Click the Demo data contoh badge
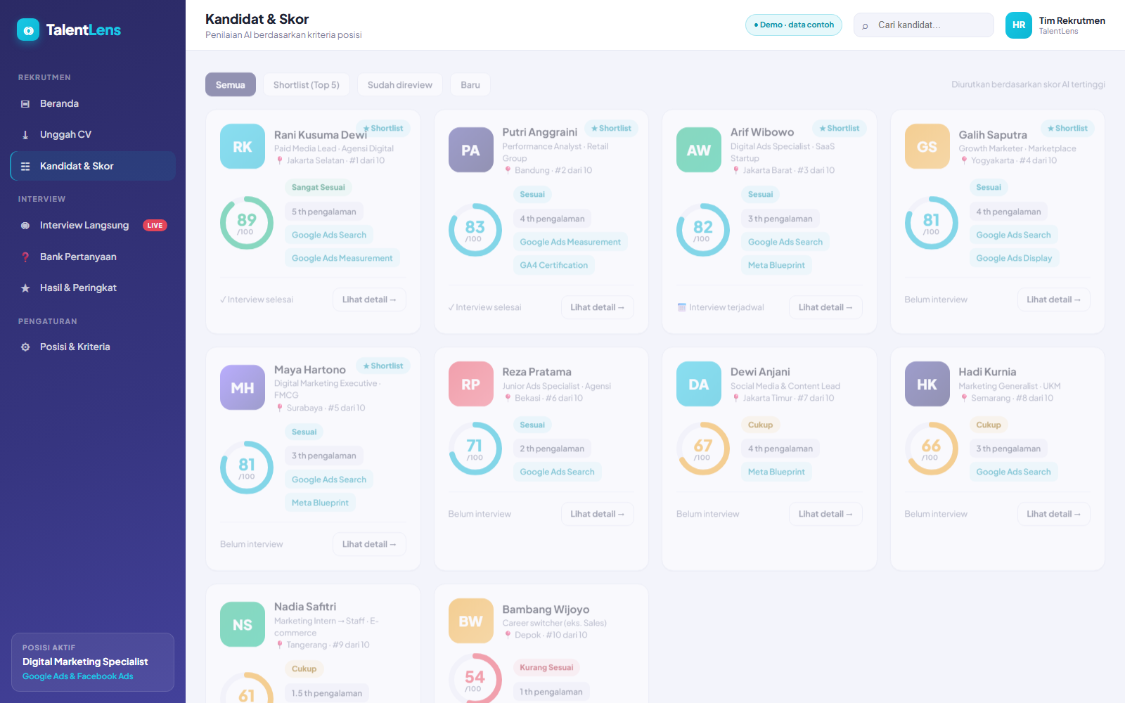Screen dimensions: 1125x703 coord(794,25)
